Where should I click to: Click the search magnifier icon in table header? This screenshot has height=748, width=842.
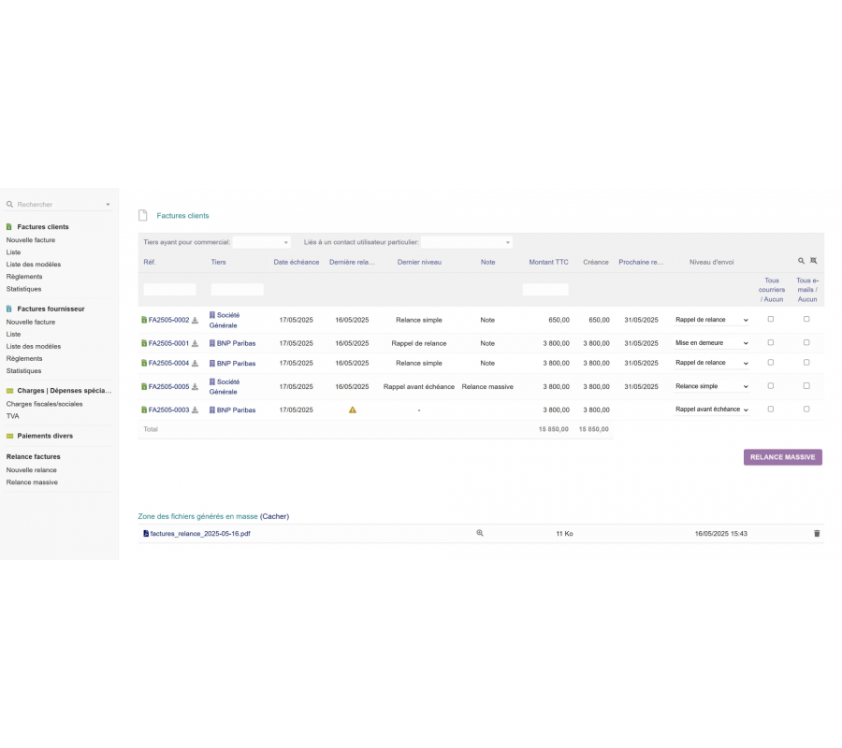(x=801, y=261)
